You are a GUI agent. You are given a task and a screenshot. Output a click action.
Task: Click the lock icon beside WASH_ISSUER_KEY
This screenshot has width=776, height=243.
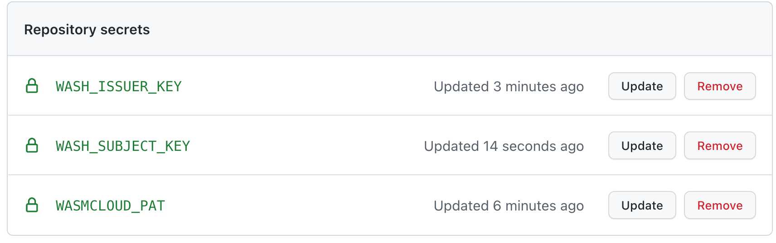tap(32, 86)
